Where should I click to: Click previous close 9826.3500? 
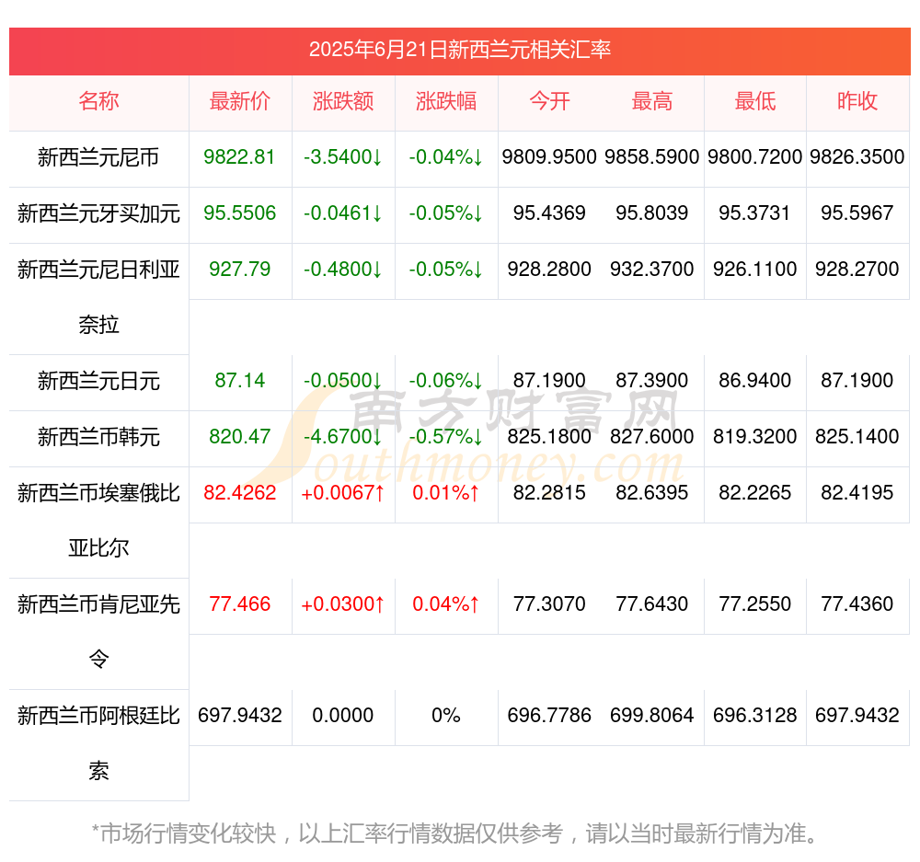(857, 156)
